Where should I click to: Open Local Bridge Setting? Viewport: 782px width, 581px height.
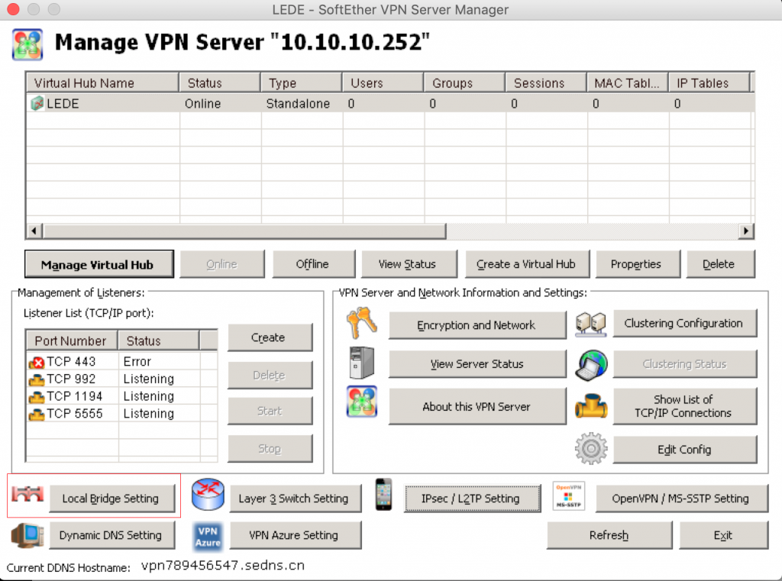click(x=112, y=499)
